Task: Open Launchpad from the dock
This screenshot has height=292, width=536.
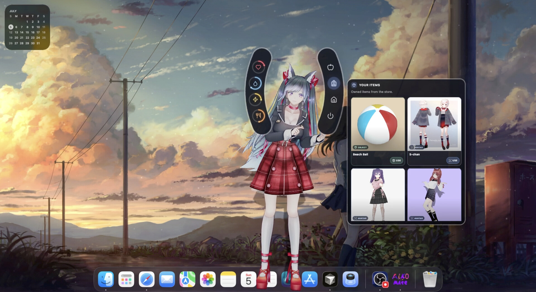Action: pyautogui.click(x=126, y=279)
